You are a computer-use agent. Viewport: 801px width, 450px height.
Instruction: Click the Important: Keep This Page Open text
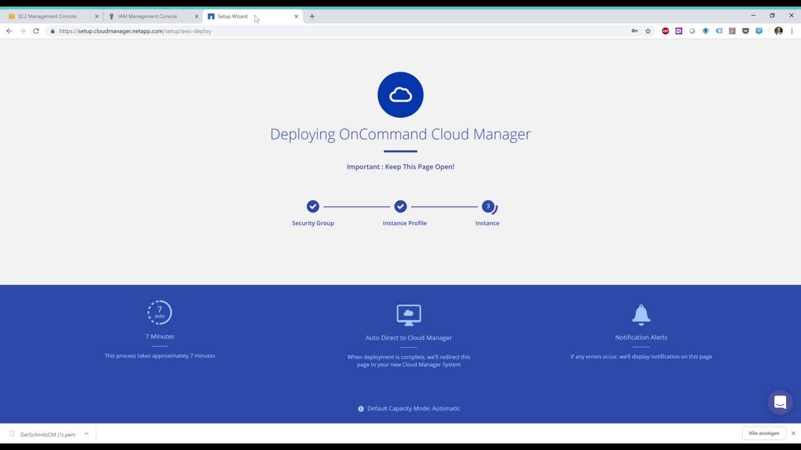400,167
